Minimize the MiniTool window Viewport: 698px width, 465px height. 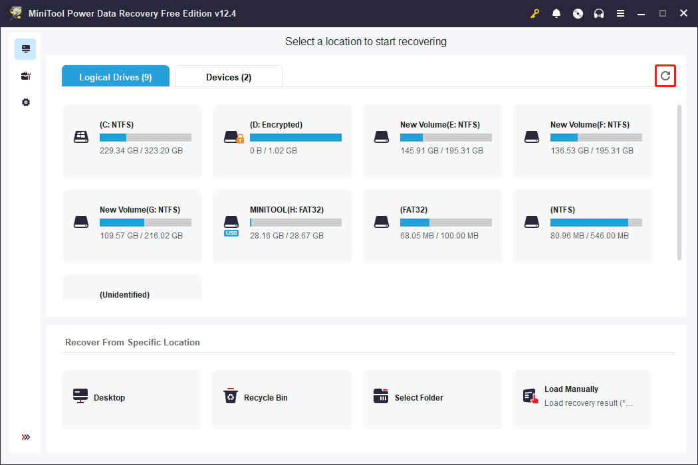pyautogui.click(x=641, y=13)
